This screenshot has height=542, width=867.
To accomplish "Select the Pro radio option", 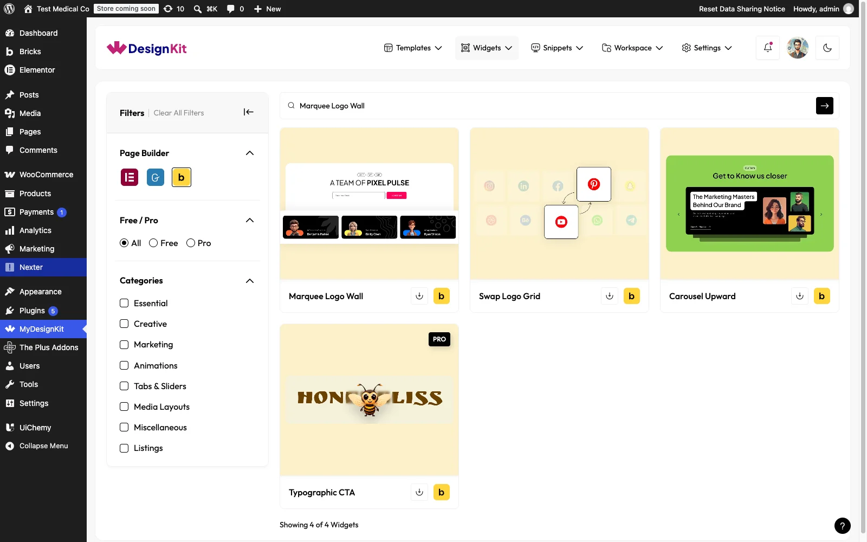I will [191, 243].
